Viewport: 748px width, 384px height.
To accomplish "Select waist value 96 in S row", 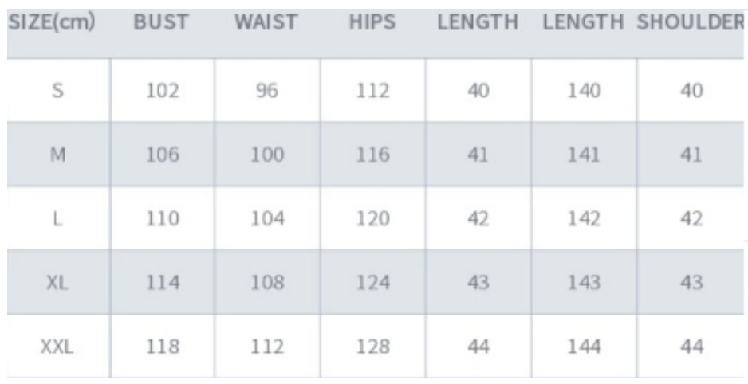I will (267, 91).
